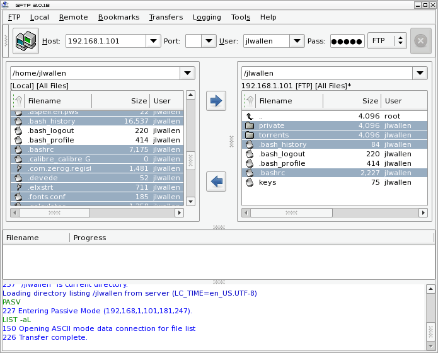438x353 pixels.
Task: Expand remote path /jlwallen dropdown
Action: point(420,73)
